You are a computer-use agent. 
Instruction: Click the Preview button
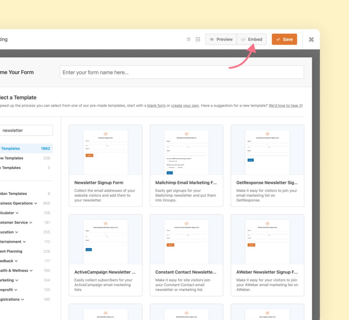[x=221, y=40]
